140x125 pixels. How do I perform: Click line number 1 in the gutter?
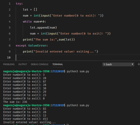[x=9, y=4]
